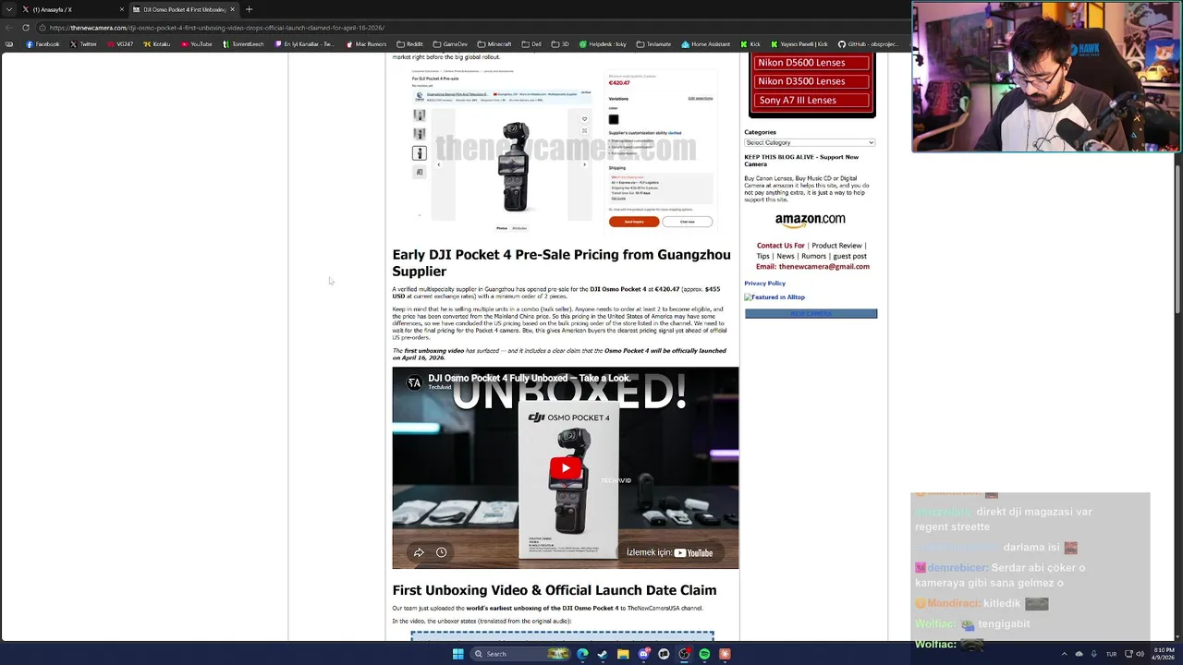Open the TorrentLeech bookmark

tap(243, 44)
